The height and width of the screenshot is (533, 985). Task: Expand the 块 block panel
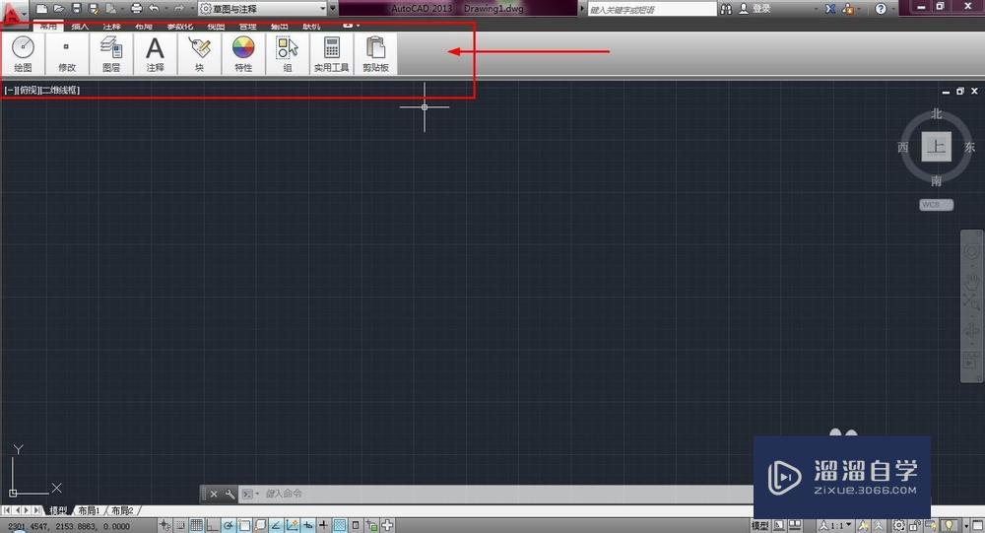[x=199, y=54]
